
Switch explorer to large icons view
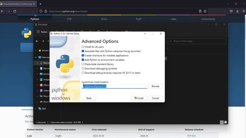[x=226, y=122]
